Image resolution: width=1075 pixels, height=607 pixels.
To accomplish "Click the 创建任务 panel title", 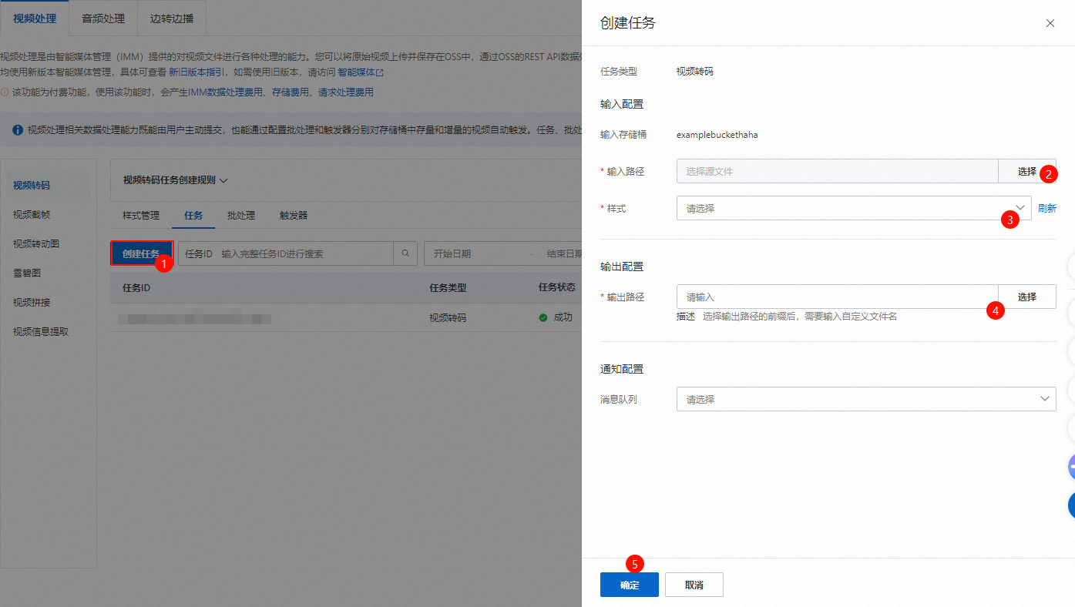I will tap(628, 23).
